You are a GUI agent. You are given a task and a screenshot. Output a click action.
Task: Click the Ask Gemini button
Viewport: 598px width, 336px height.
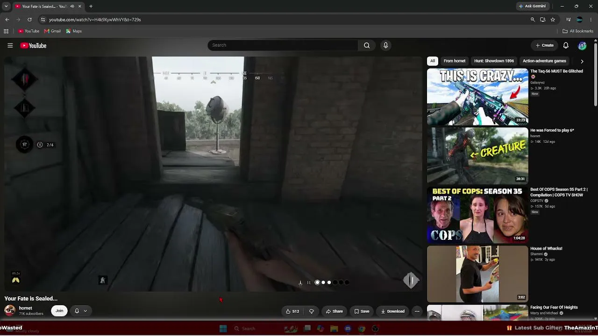tap(532, 7)
